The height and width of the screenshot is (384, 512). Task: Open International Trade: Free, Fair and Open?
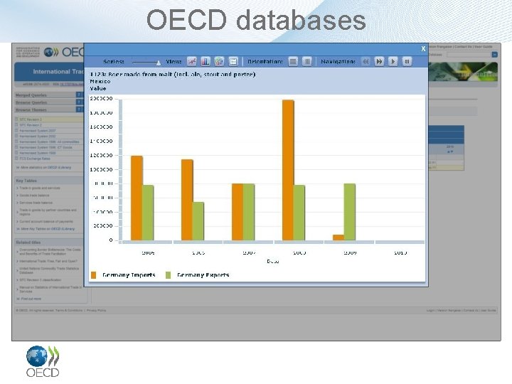click(48, 261)
